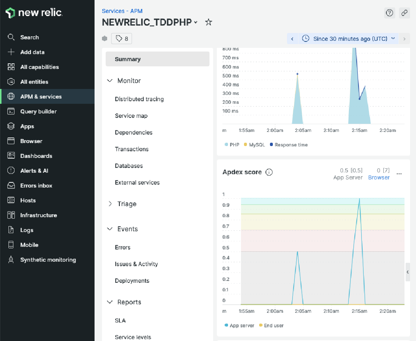Click the Errors inbox tray icon
This screenshot has height=341, width=416.
click(11, 186)
